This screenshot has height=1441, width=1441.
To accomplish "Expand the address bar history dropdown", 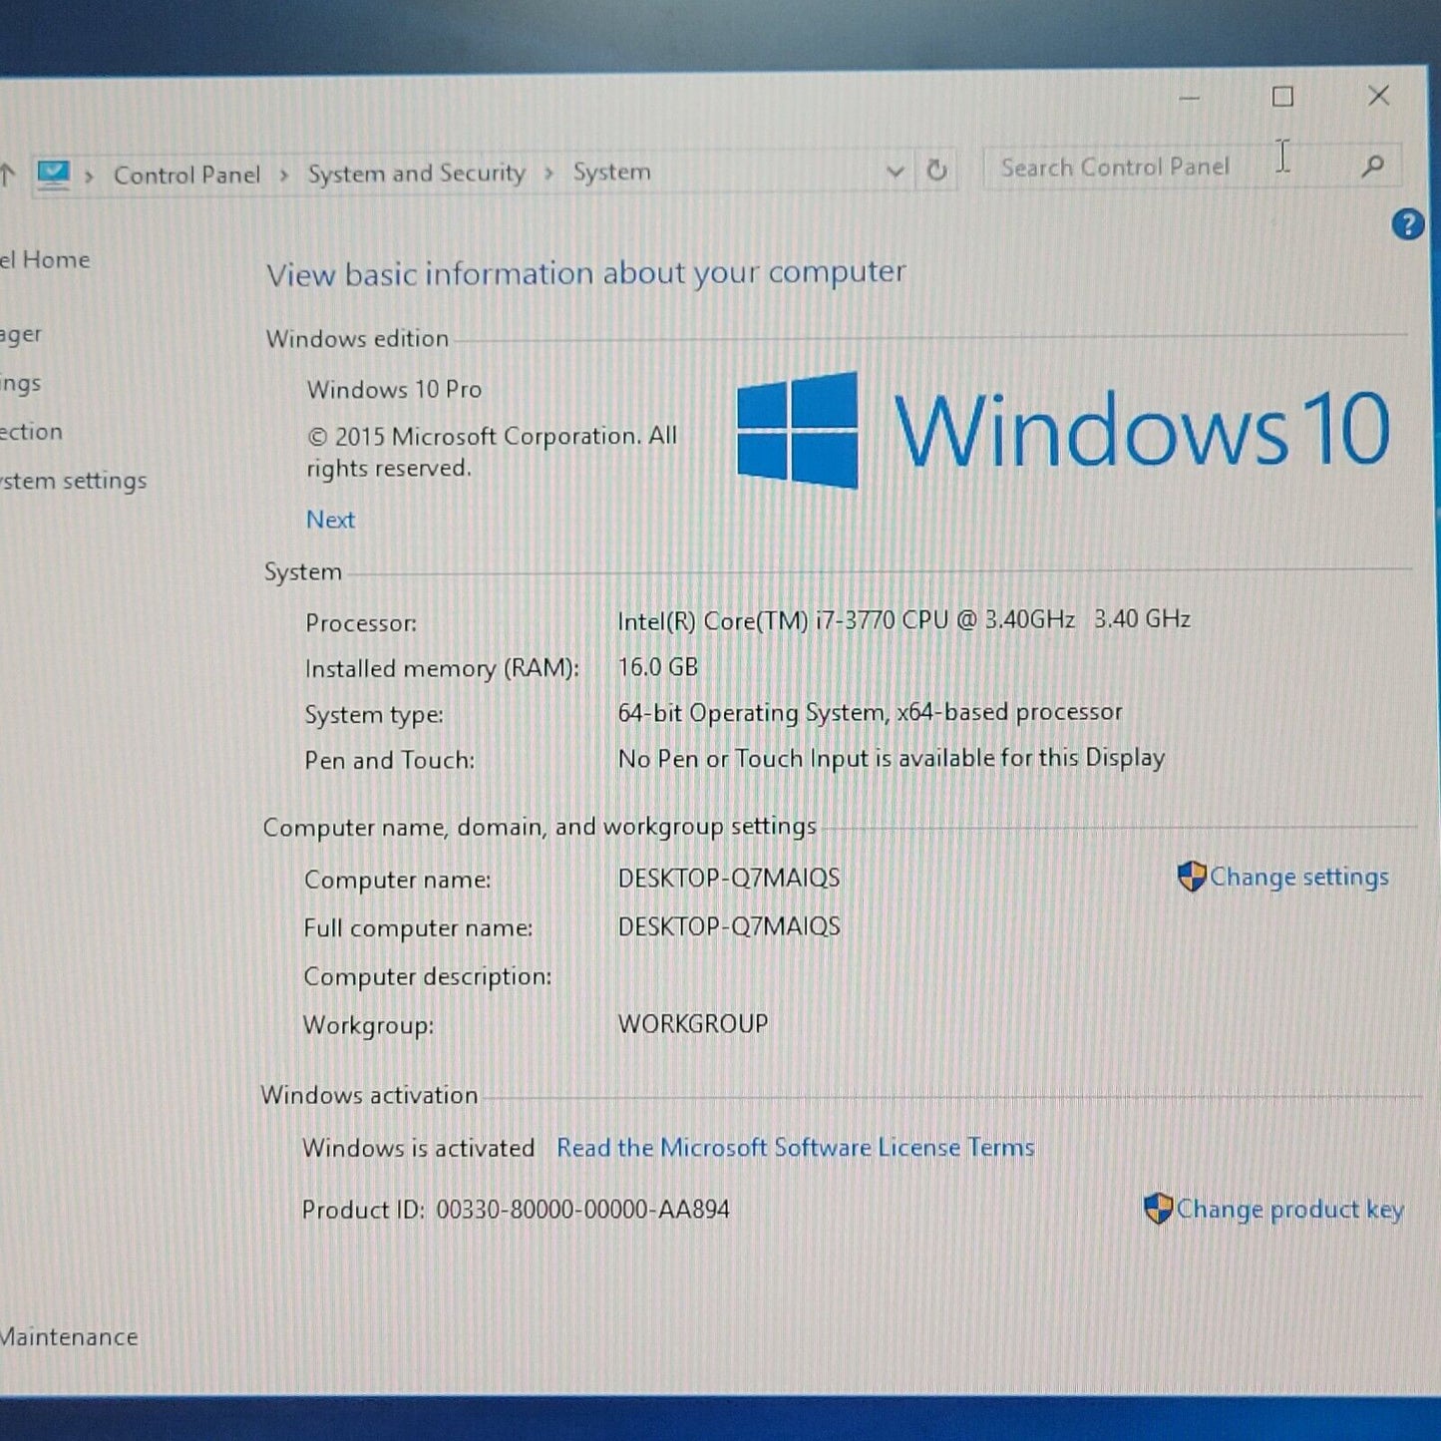I will point(895,172).
